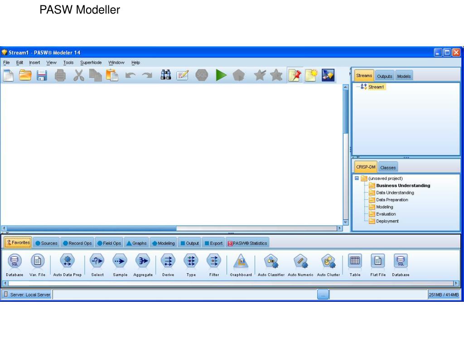Viewport: 464px width, 348px height.
Task: Click the Paste clipboard icon
Action: pyautogui.click(x=112, y=75)
